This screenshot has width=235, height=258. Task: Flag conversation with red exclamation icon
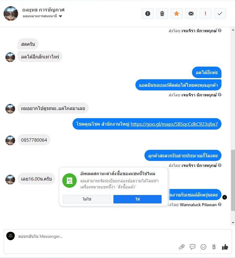click(x=206, y=14)
